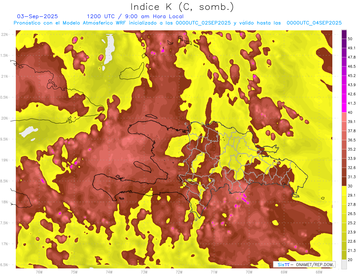Click the SisTT ONAMET/REP.DOM. watermark
Image resolution: width=358 pixels, height=276 pixels.
pyautogui.click(x=303, y=264)
